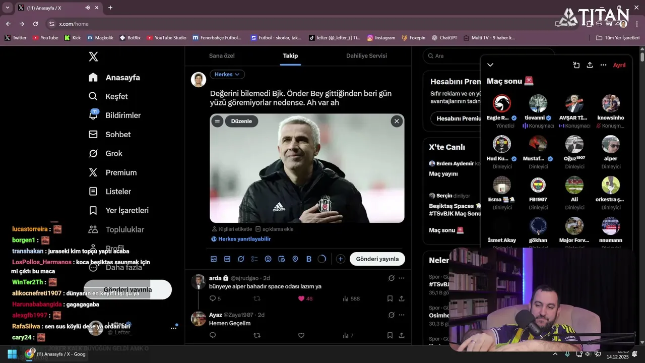The image size is (645, 363).
Task: Add media with the image icon
Action: coord(214,259)
